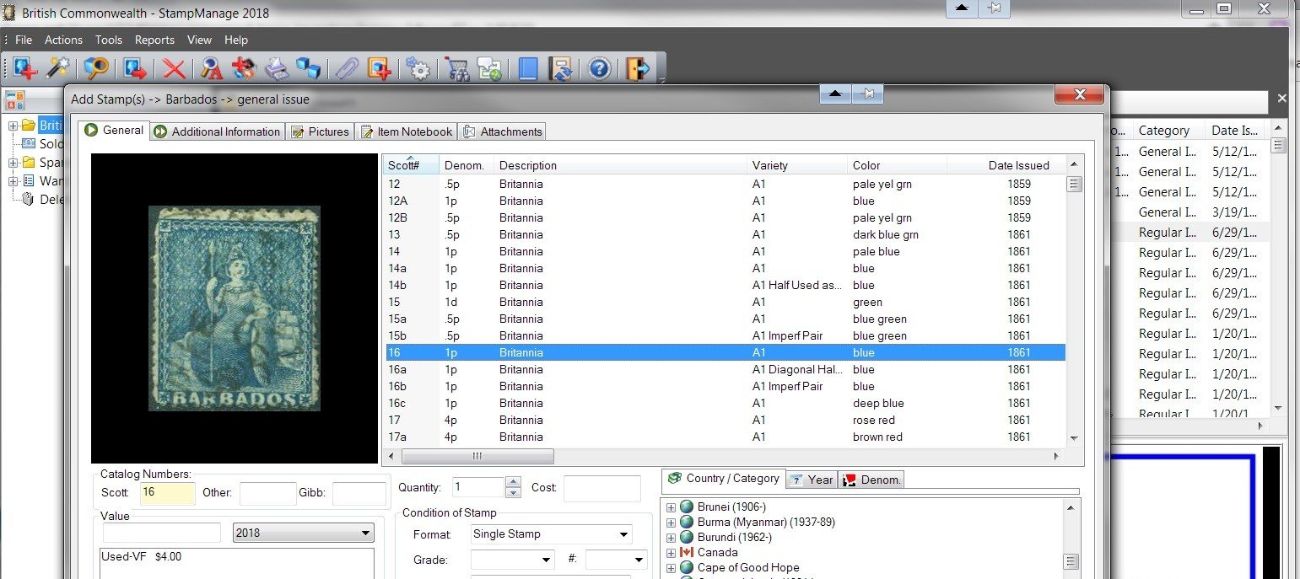Click the printer icon in toolbar
Image resolution: width=1300 pixels, height=579 pixels.
(x=277, y=68)
